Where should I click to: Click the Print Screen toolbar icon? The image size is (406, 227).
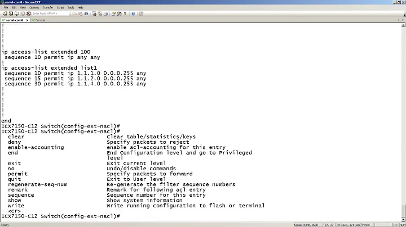tap(94, 13)
